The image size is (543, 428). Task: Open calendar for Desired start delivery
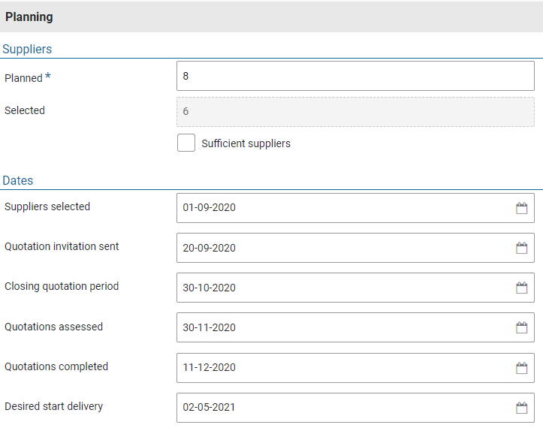coord(521,408)
